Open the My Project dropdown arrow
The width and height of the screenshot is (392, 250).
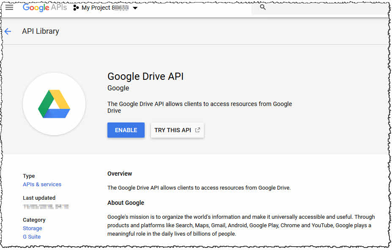click(135, 8)
